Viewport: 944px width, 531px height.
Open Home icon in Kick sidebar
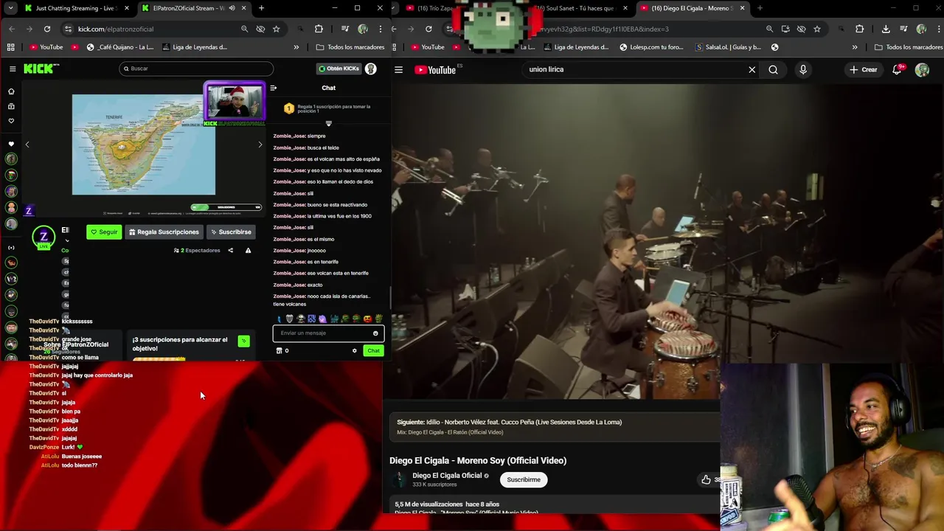[x=11, y=91]
